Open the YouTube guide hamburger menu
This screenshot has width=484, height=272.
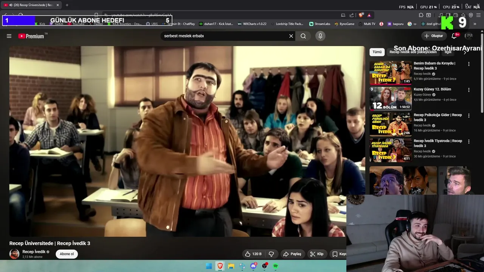pyautogui.click(x=9, y=36)
